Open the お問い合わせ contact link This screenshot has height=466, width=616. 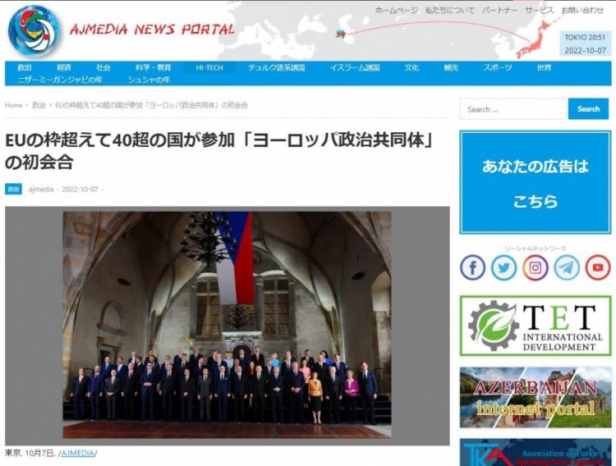[582, 11]
